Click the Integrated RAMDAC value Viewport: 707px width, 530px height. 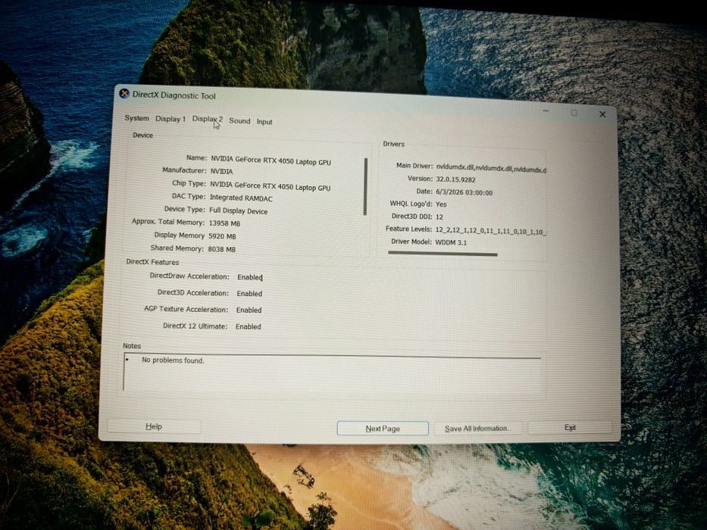point(241,198)
